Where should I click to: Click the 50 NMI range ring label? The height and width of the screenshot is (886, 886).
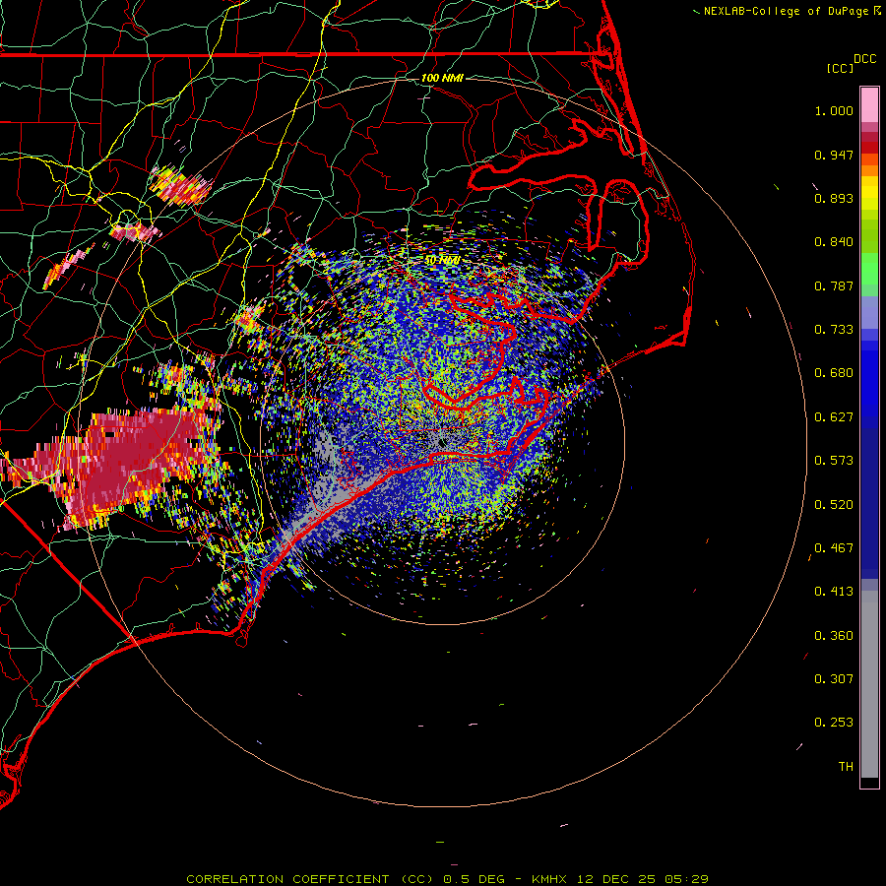(x=442, y=260)
